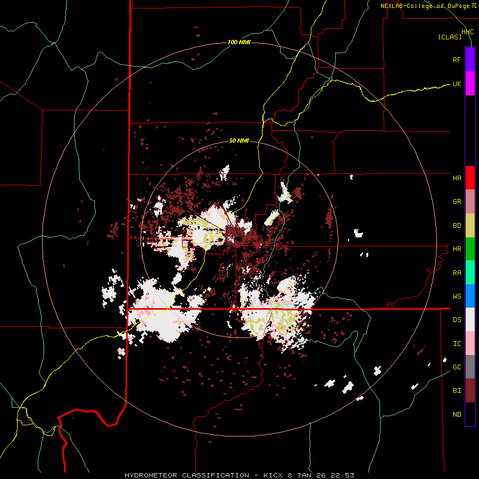Click the HA red legend swatch
479x479 pixels.
tap(470, 178)
